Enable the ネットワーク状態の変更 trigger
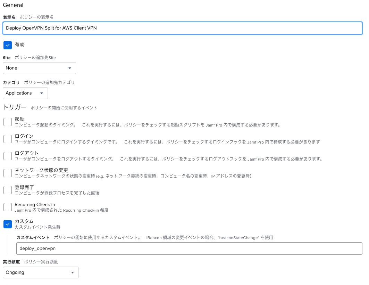Screen dimensions: 369x285 8,173
